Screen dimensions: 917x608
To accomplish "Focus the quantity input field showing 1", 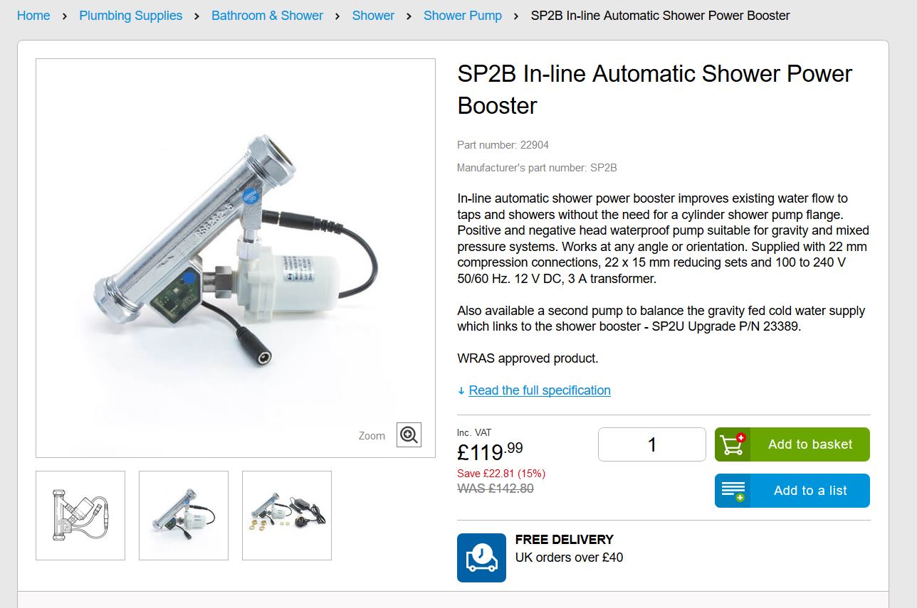I will [x=652, y=444].
